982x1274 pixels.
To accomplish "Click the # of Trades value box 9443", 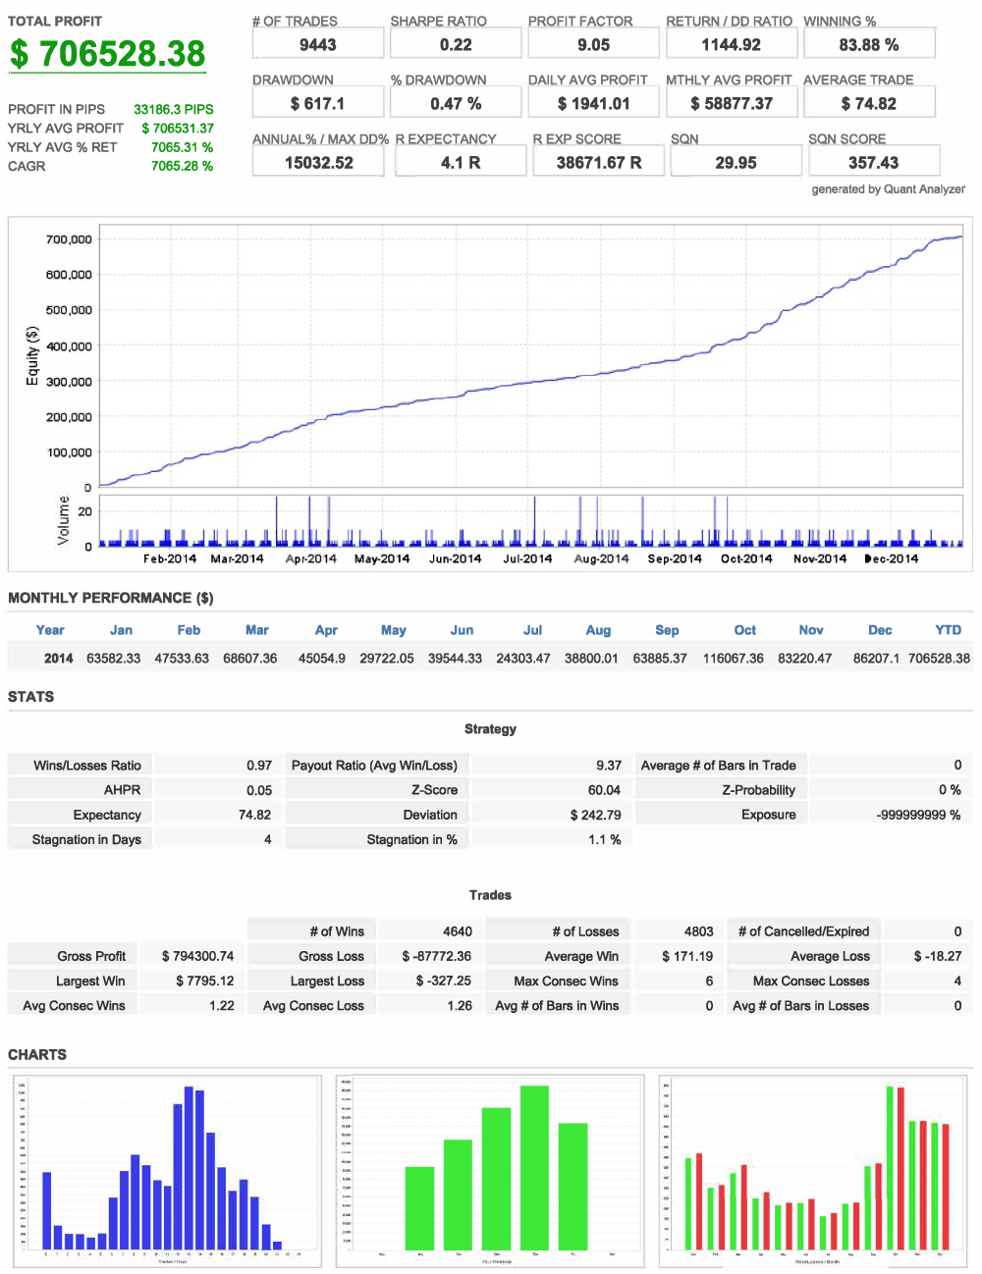I will click(318, 45).
